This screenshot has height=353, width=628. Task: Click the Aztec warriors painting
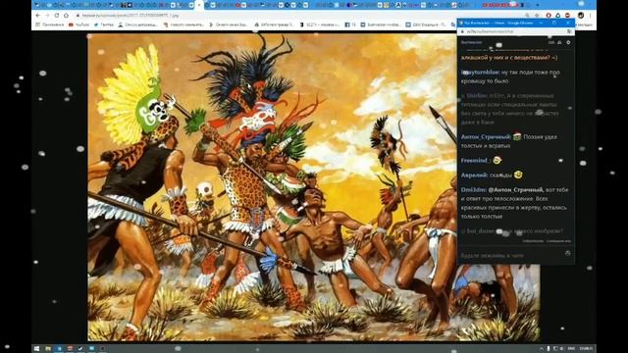[x=273, y=187]
